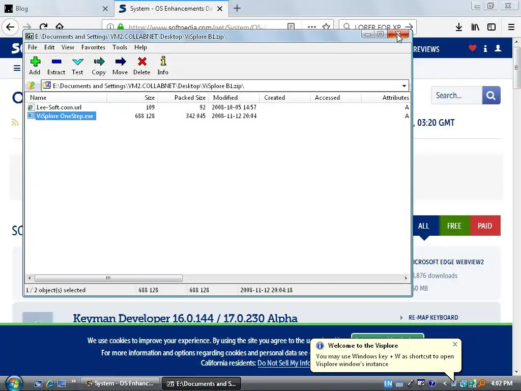This screenshot has width=521, height=391.
Task: Click the Windows Start orb
Action: click(x=13, y=383)
